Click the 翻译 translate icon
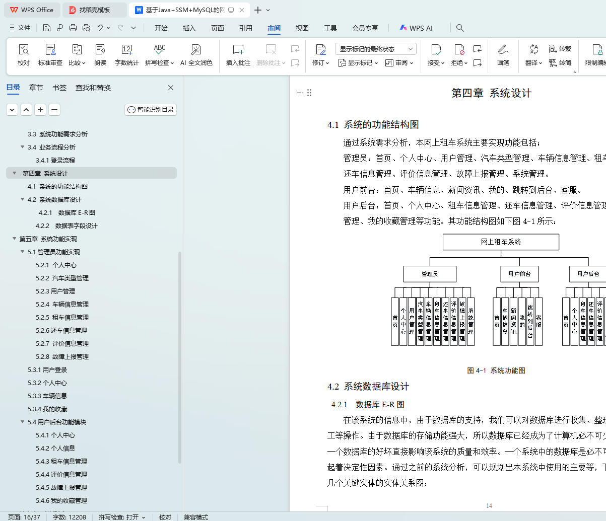 (534, 49)
